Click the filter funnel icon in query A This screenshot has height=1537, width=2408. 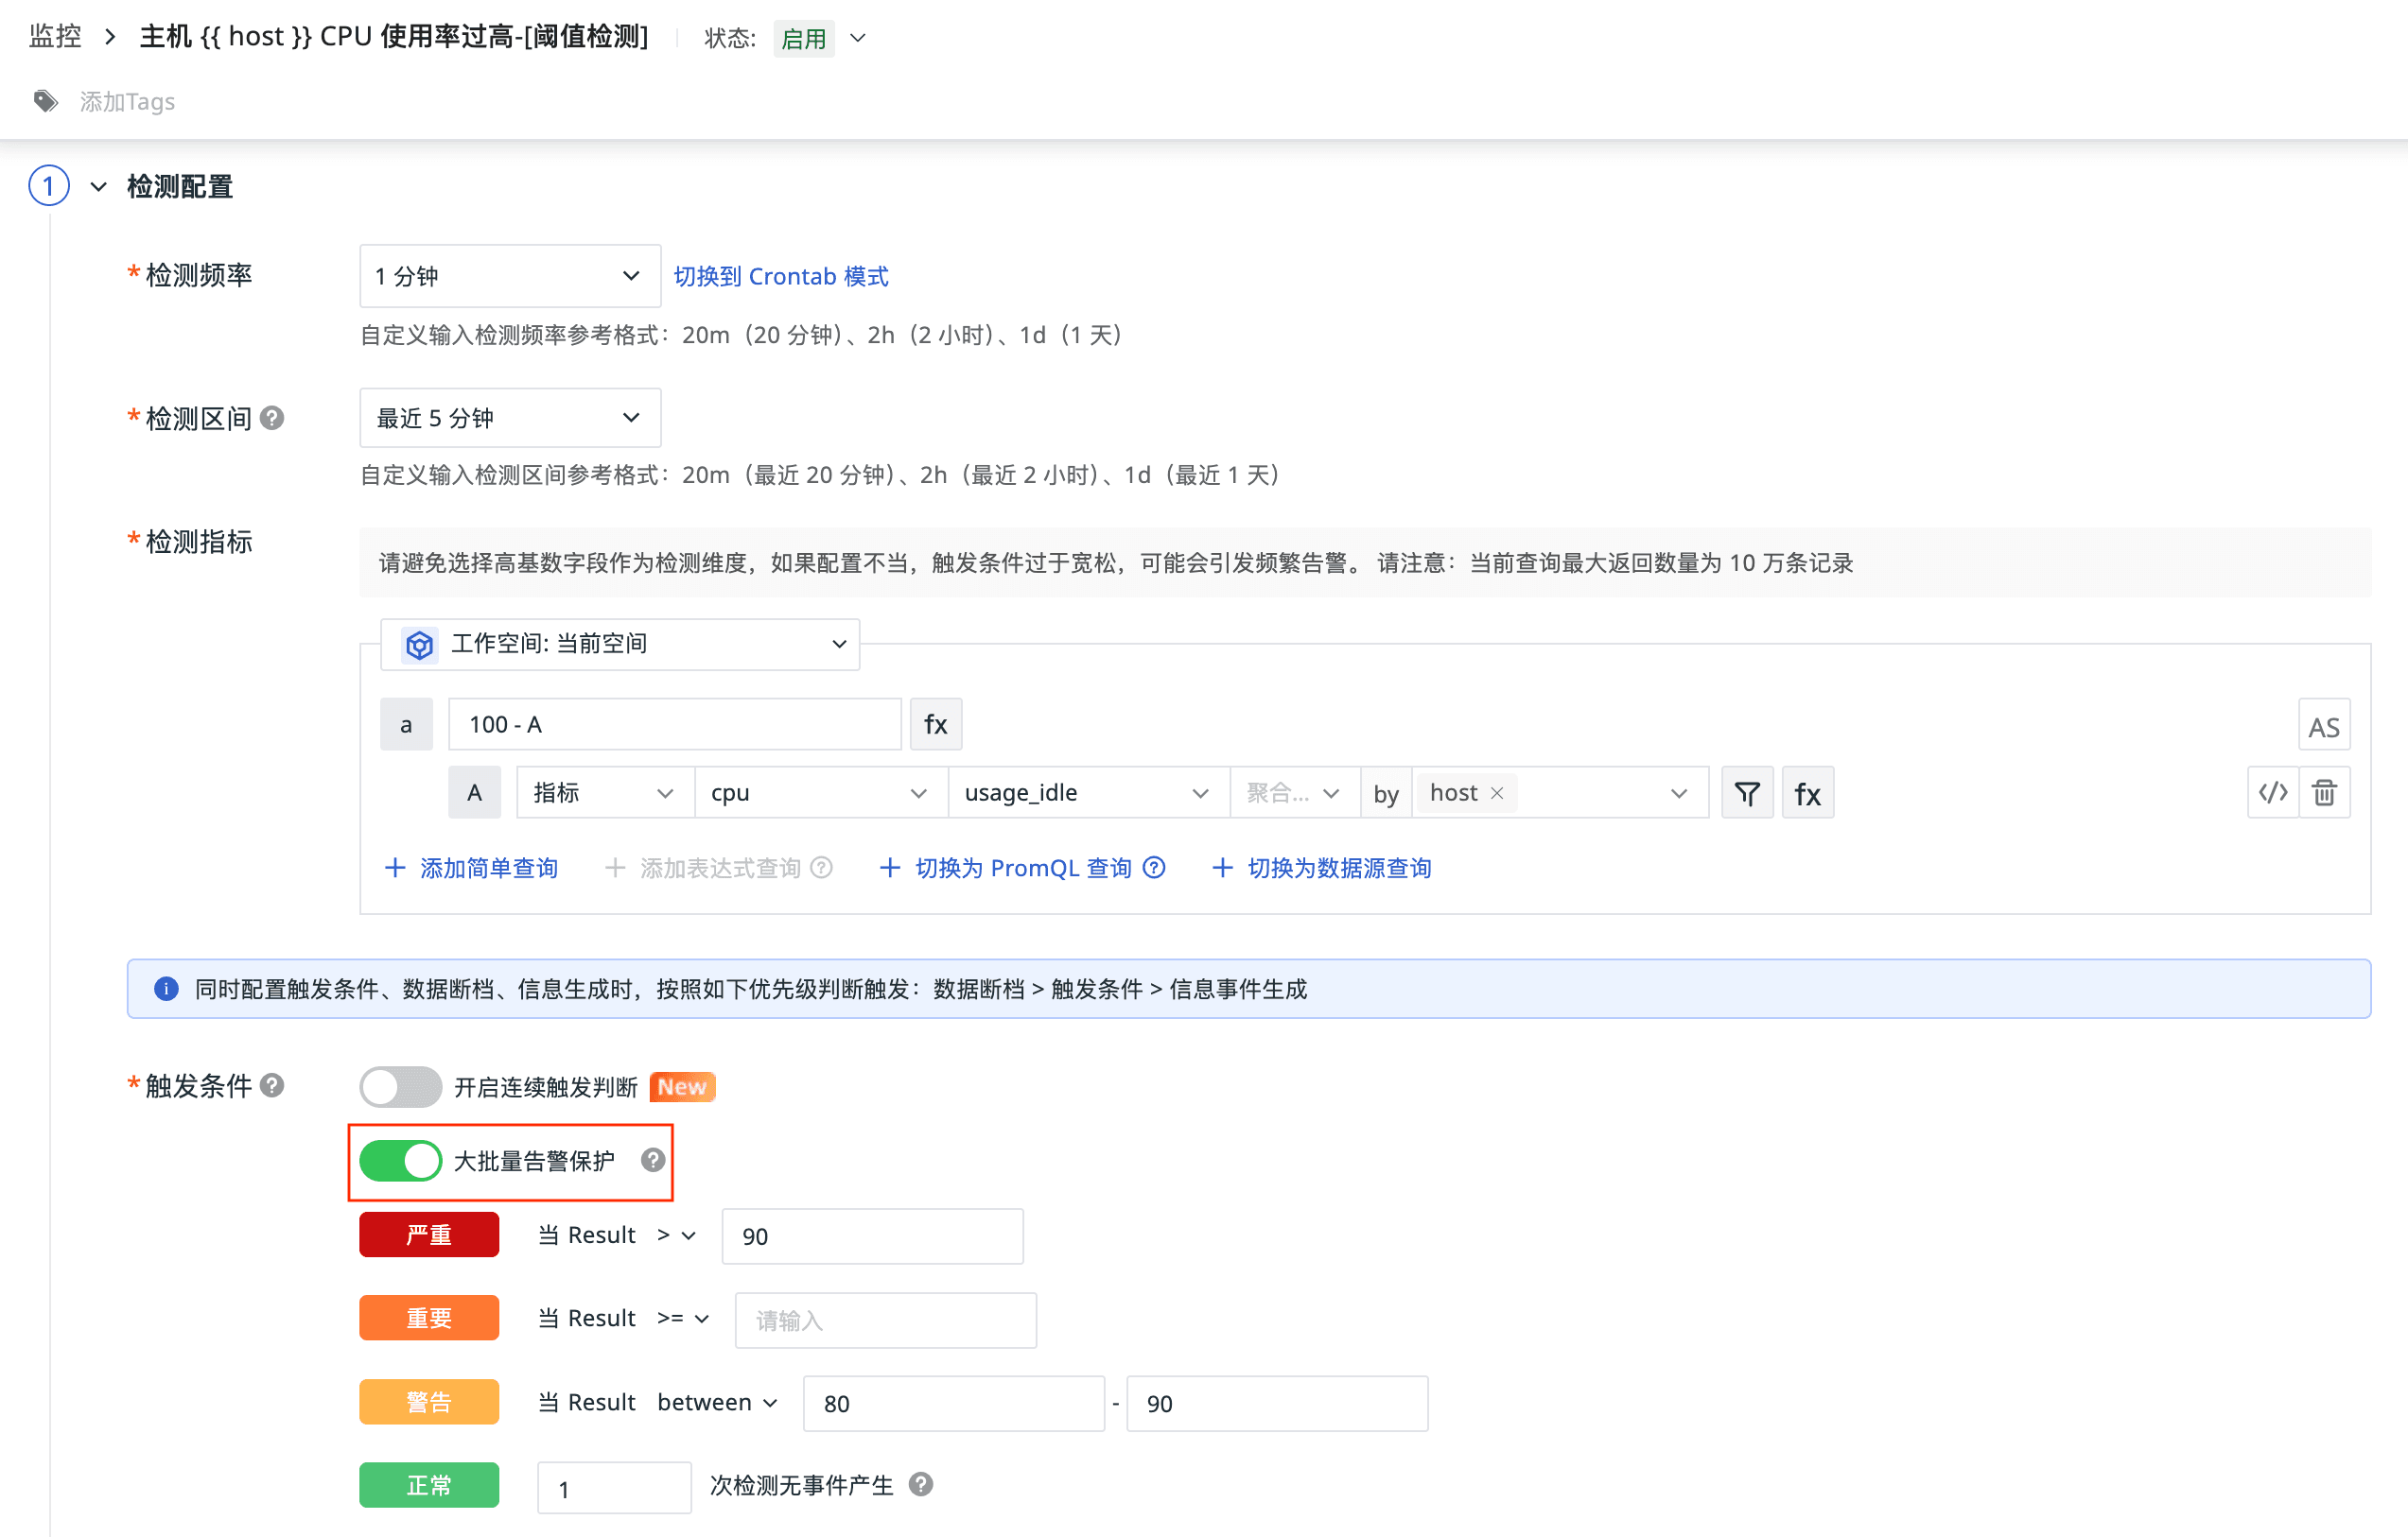pos(1746,792)
